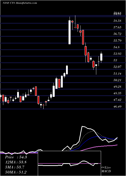Image resolution: width=126 pixels, height=176 pixels.
Task: Click the 51.14 price axis label
Action: click(x=117, y=74)
